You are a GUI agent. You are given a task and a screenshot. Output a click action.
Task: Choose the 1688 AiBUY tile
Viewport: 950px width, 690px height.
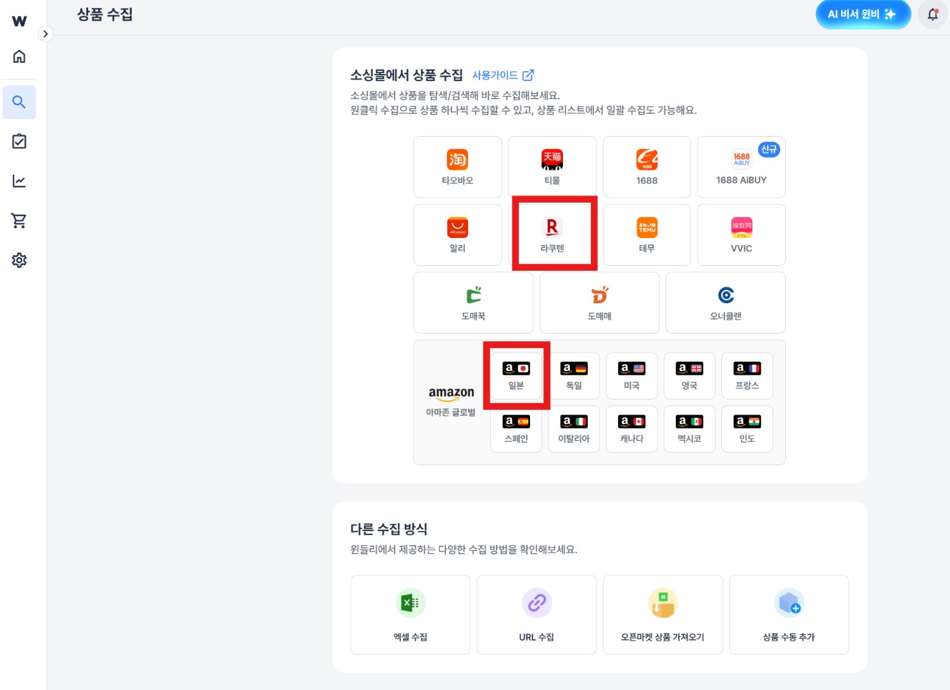(741, 167)
